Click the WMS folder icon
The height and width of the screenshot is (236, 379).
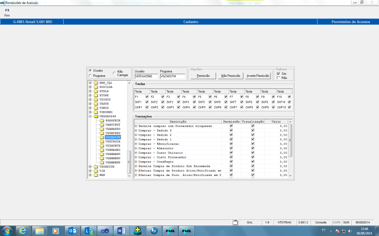pos(96,175)
